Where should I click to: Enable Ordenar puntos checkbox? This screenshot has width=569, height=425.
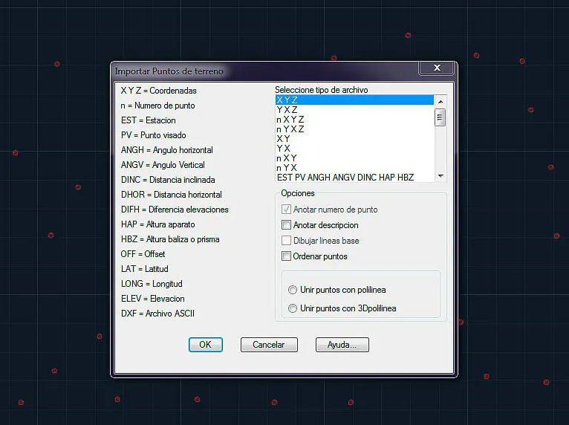[286, 256]
